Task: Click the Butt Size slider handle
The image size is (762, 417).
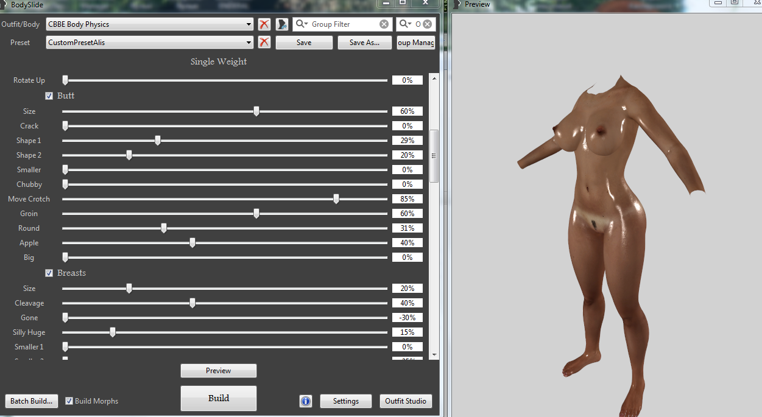Action: (x=256, y=111)
